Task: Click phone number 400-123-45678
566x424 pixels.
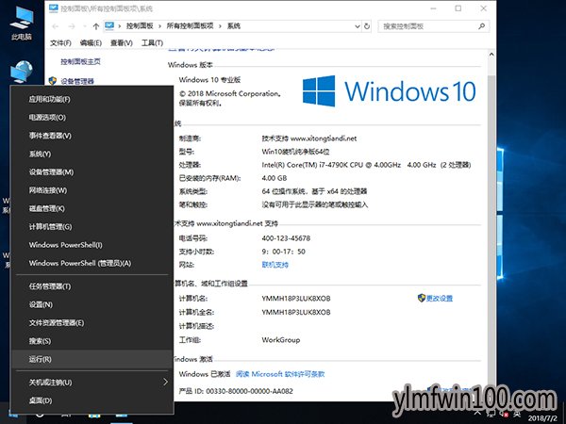Action: click(286, 238)
